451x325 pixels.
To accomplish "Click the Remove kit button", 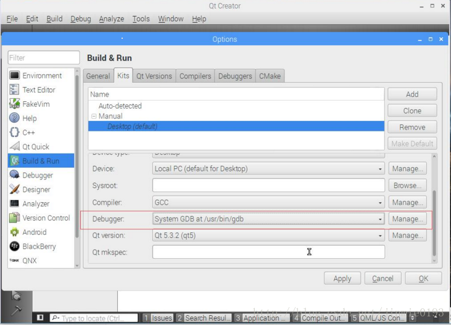I will click(412, 127).
